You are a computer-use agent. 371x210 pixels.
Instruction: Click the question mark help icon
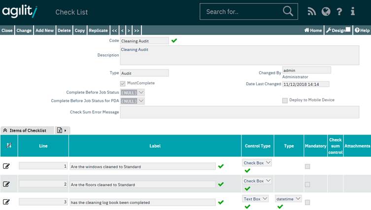(339, 12)
